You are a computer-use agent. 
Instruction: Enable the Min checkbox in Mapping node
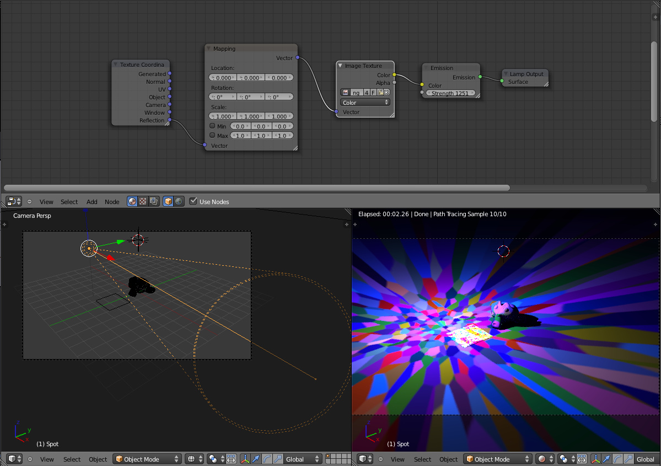(x=212, y=126)
